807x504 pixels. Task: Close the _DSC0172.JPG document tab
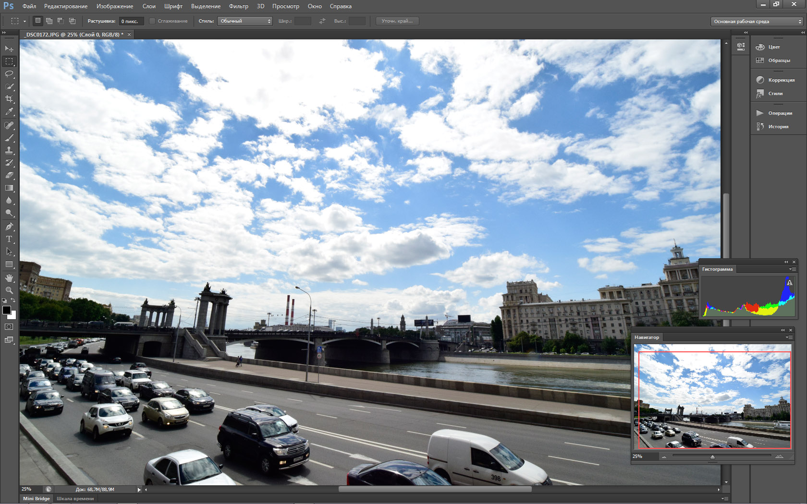pos(129,35)
